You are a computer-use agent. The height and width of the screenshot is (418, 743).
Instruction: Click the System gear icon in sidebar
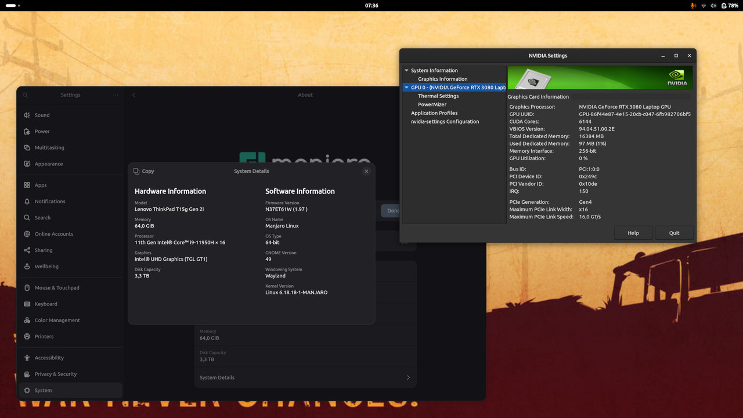[x=27, y=390]
